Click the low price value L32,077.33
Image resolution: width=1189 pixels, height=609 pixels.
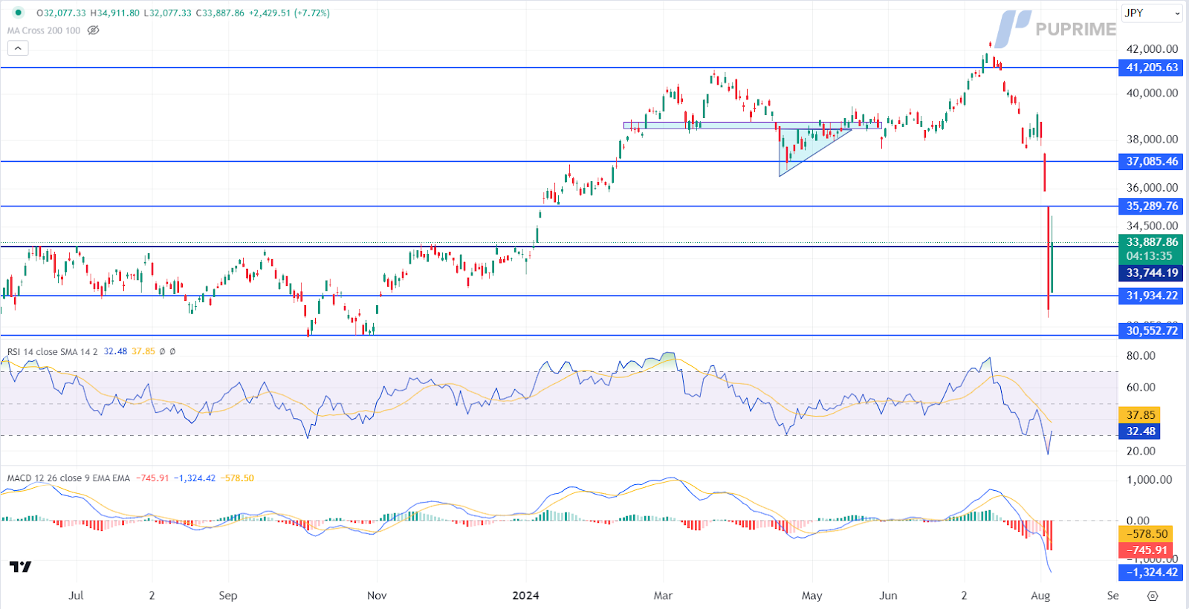click(167, 13)
